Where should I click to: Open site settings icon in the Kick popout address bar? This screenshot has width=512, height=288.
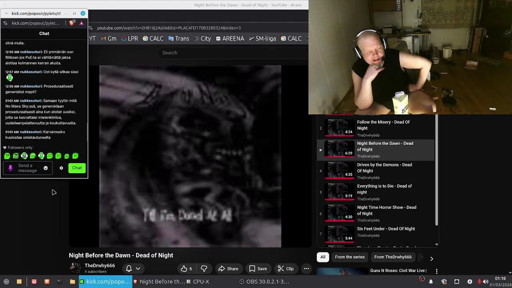coord(5,23)
